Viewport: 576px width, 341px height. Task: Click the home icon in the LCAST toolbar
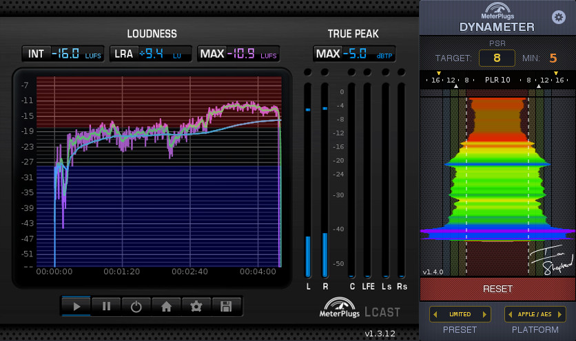[x=166, y=306]
